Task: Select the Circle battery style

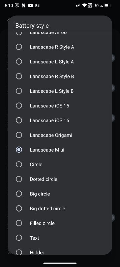Action: tap(60, 164)
